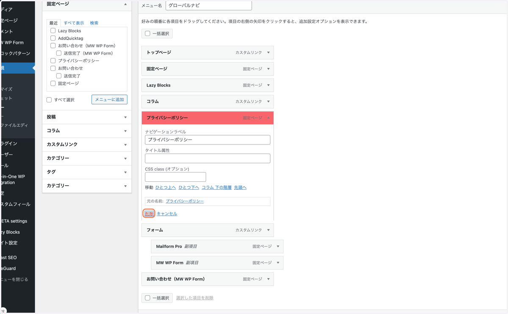
Task: Tick plain 送信完了 sub-page checkbox
Action: pyautogui.click(x=59, y=76)
